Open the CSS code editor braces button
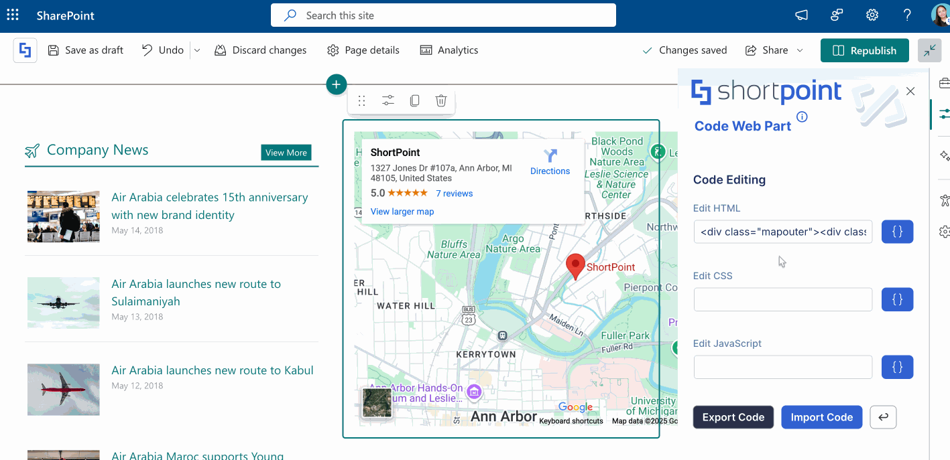Viewport: 950px width, 460px height. click(x=897, y=299)
